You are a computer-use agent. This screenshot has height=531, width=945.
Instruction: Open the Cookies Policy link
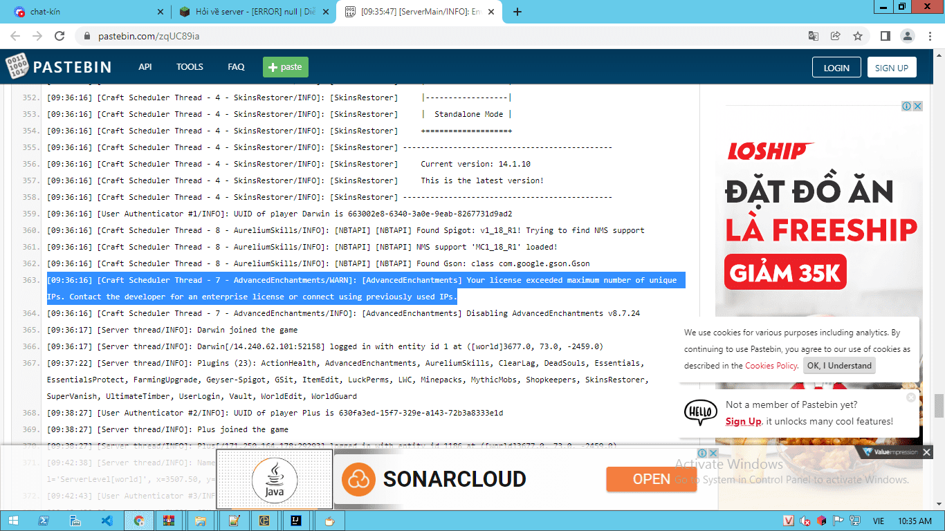pos(771,366)
